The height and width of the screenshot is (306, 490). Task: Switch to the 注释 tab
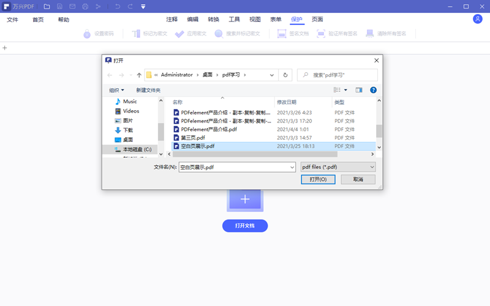coord(171,20)
